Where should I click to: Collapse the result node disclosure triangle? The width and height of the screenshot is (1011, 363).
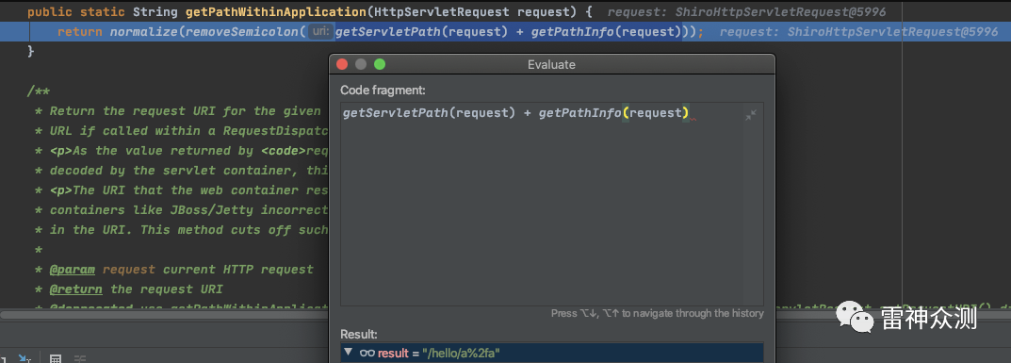point(349,352)
